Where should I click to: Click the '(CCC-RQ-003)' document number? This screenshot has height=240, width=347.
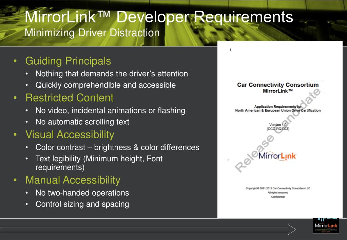(x=278, y=129)
